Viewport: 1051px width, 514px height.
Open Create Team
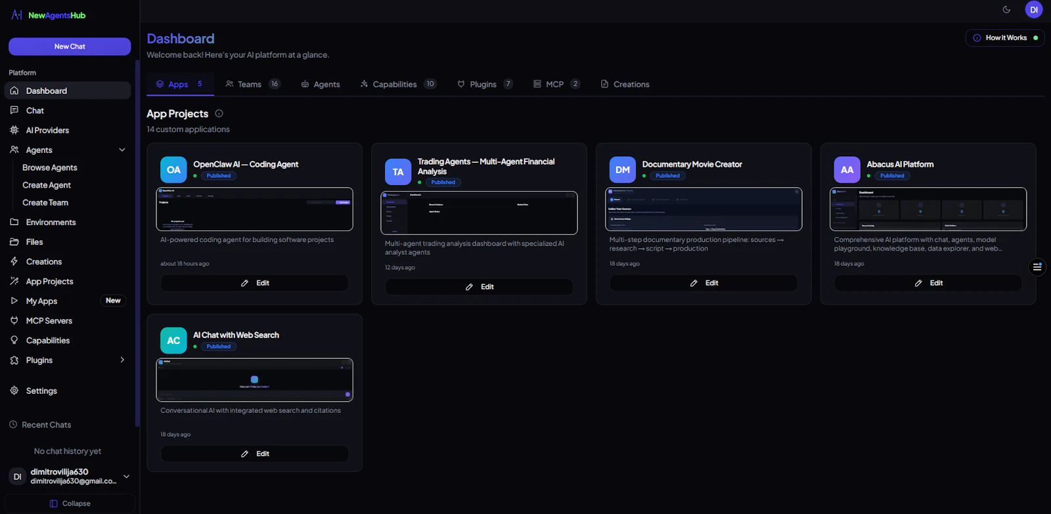[x=45, y=203]
